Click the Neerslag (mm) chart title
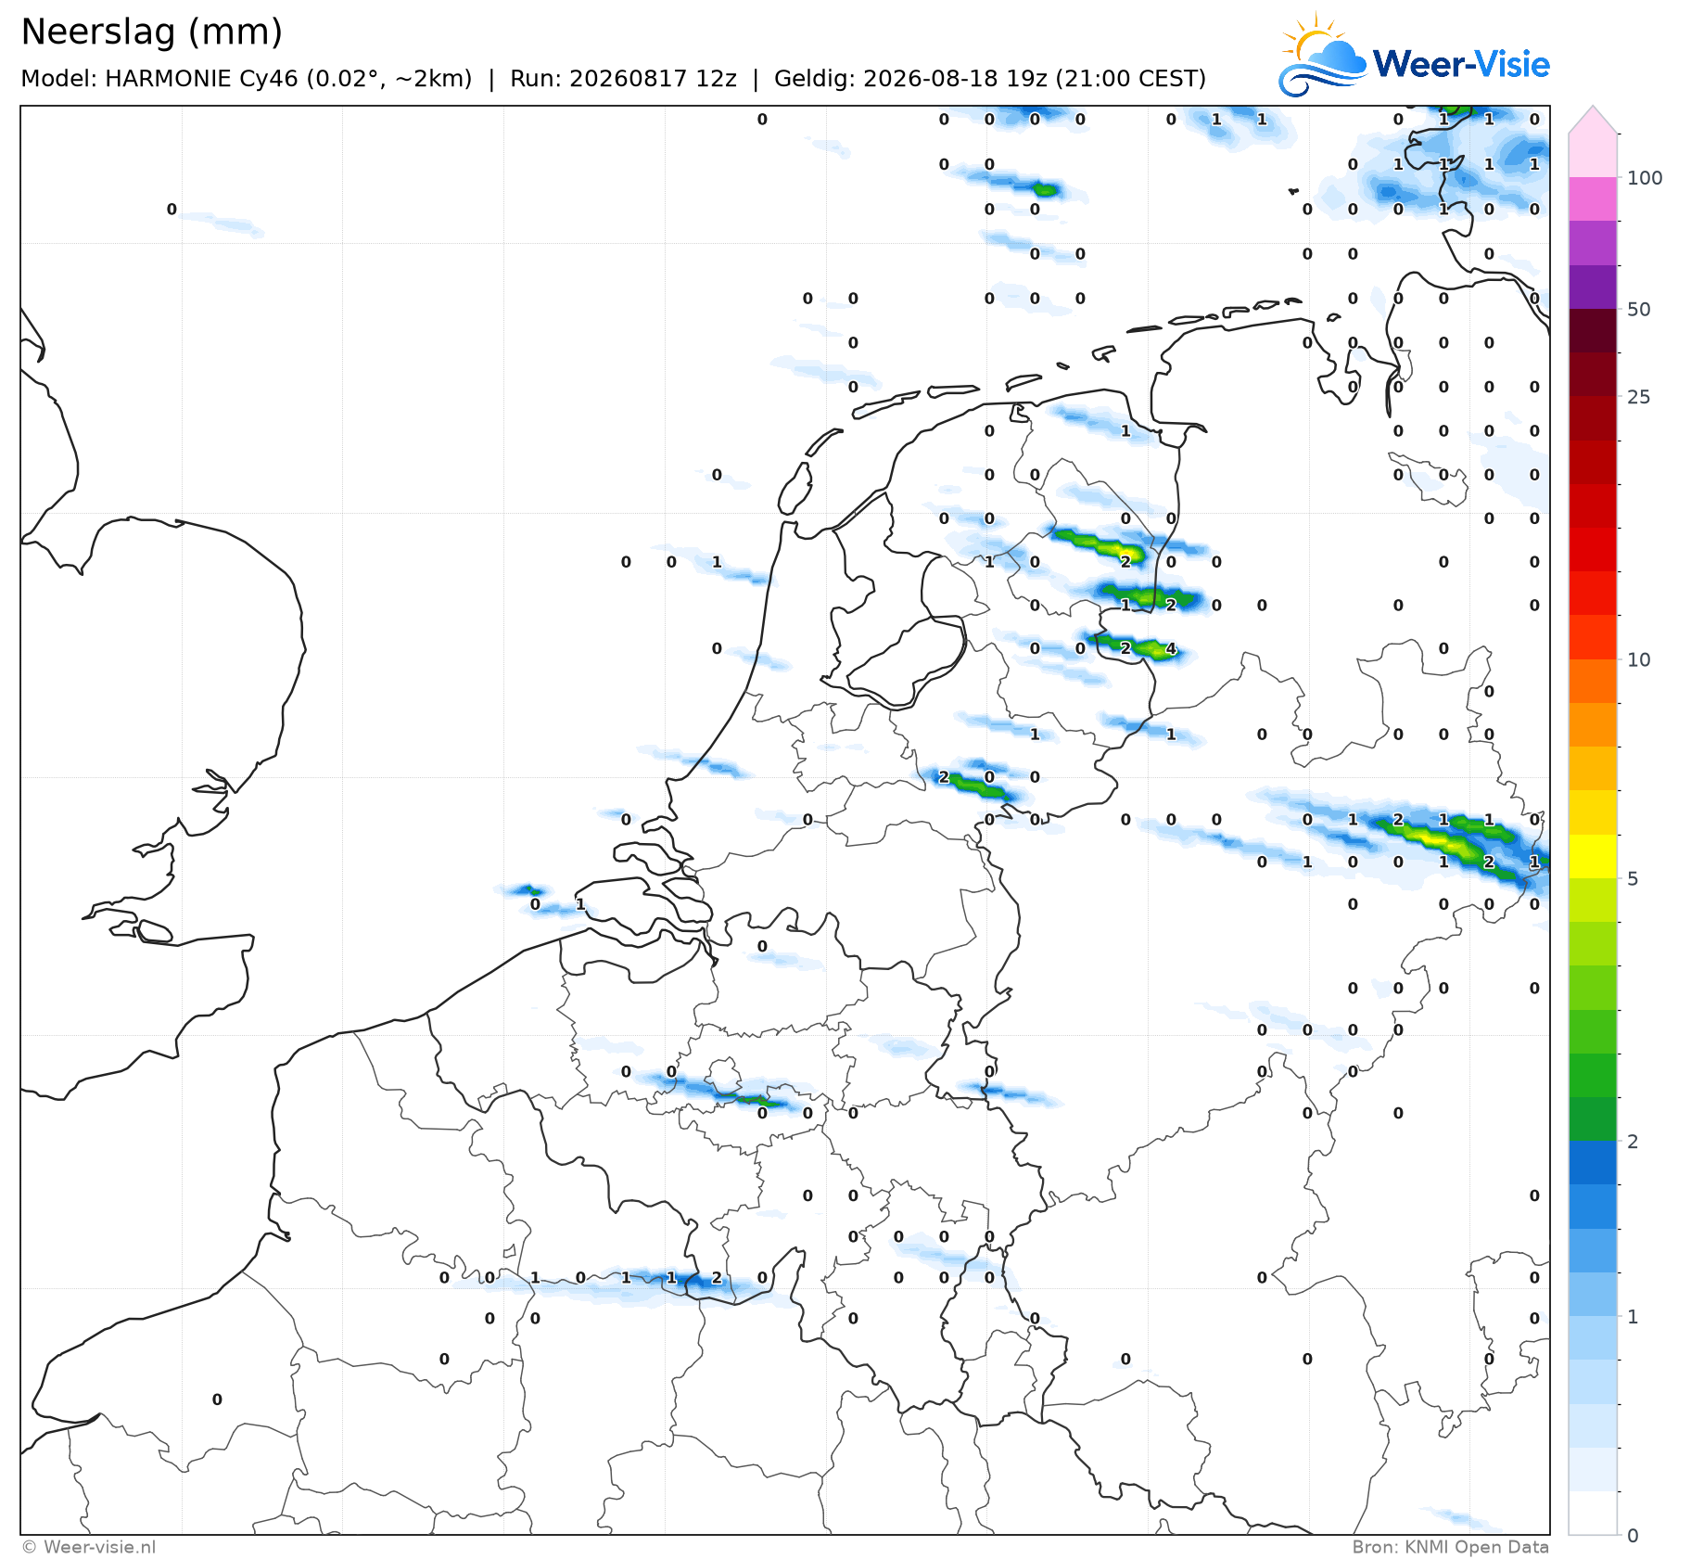This screenshot has height=1559, width=1691. [151, 32]
